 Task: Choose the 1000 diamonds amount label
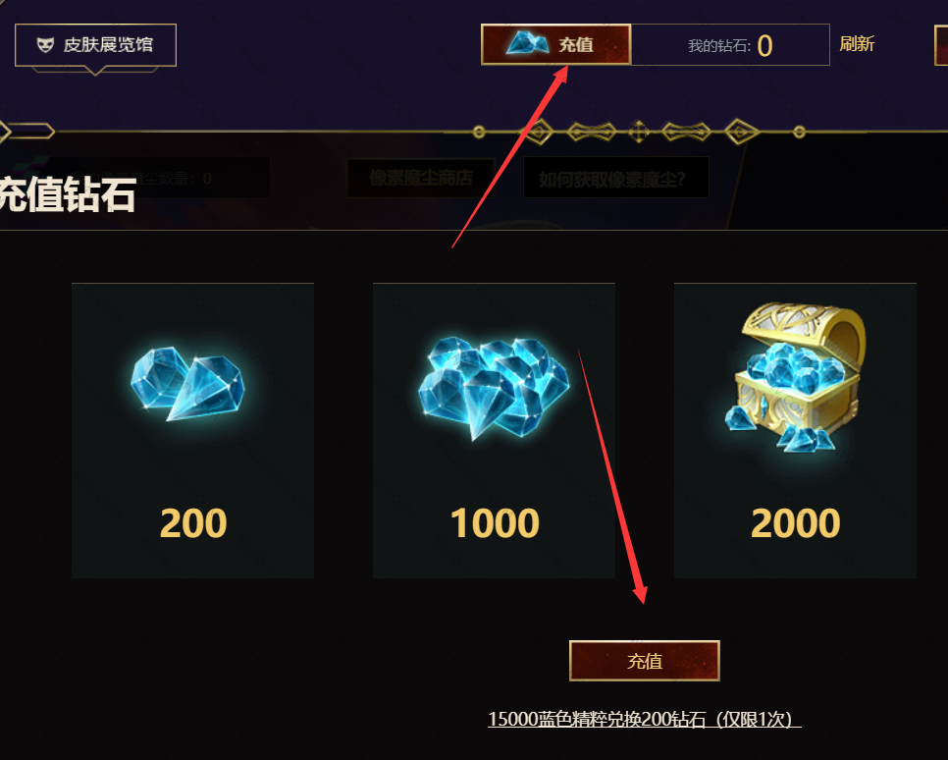(x=495, y=522)
